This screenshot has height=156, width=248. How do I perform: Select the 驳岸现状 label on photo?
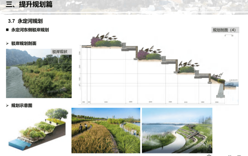(x=61, y=52)
